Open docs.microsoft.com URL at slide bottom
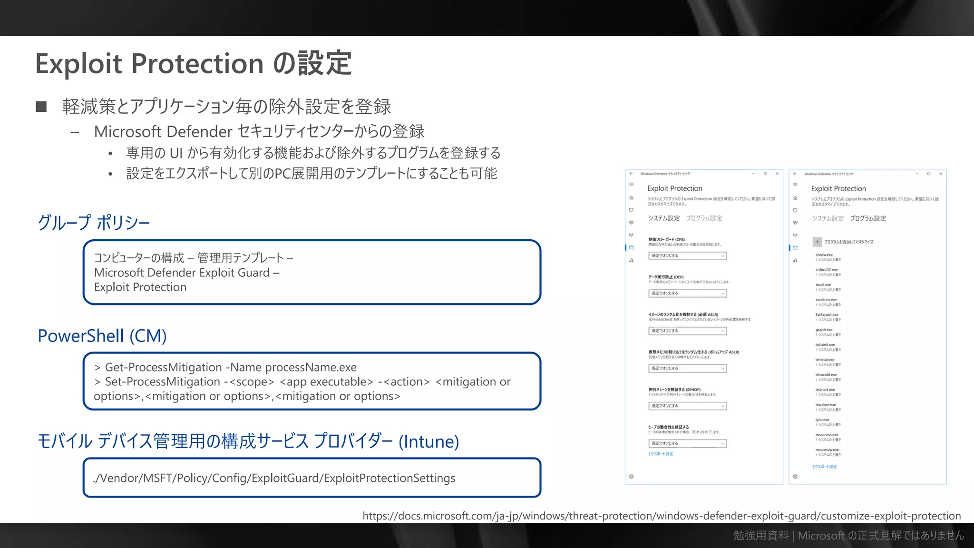Viewport: 974px width, 548px height. tap(662, 516)
